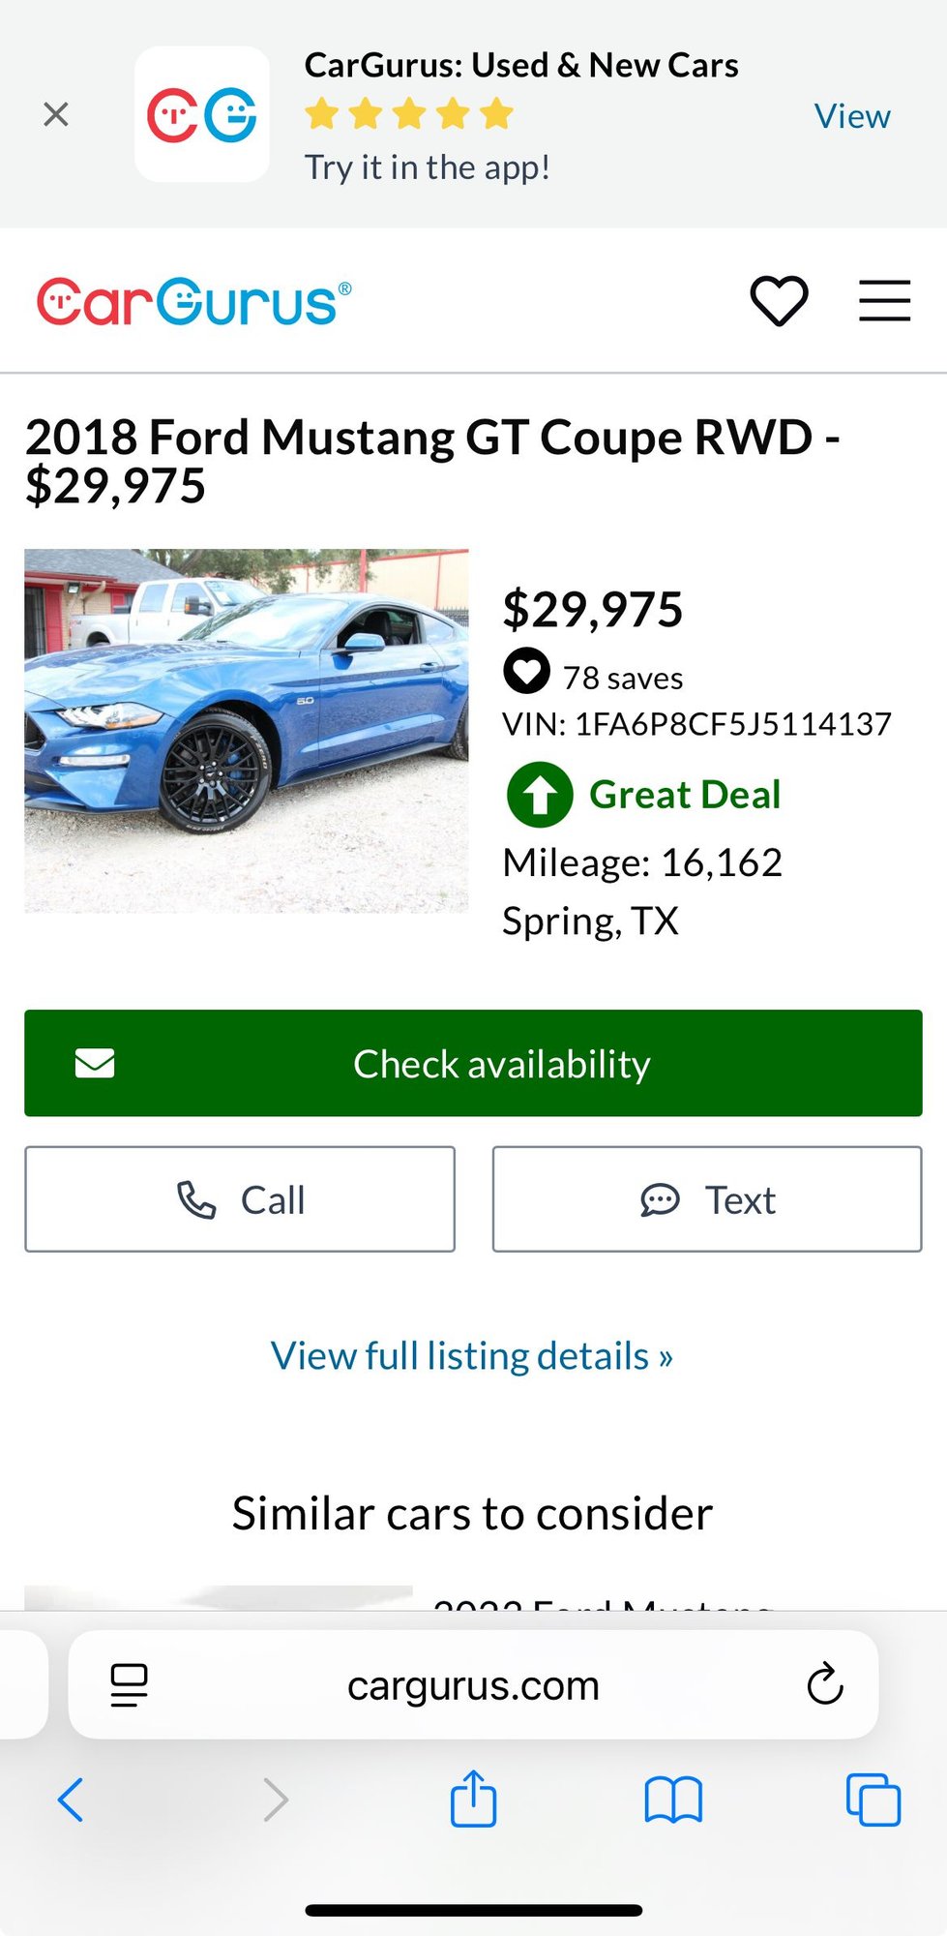Save this listing with the black heart
The height and width of the screenshot is (1936, 947).
coord(527,672)
